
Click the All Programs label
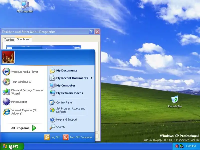point(20,128)
